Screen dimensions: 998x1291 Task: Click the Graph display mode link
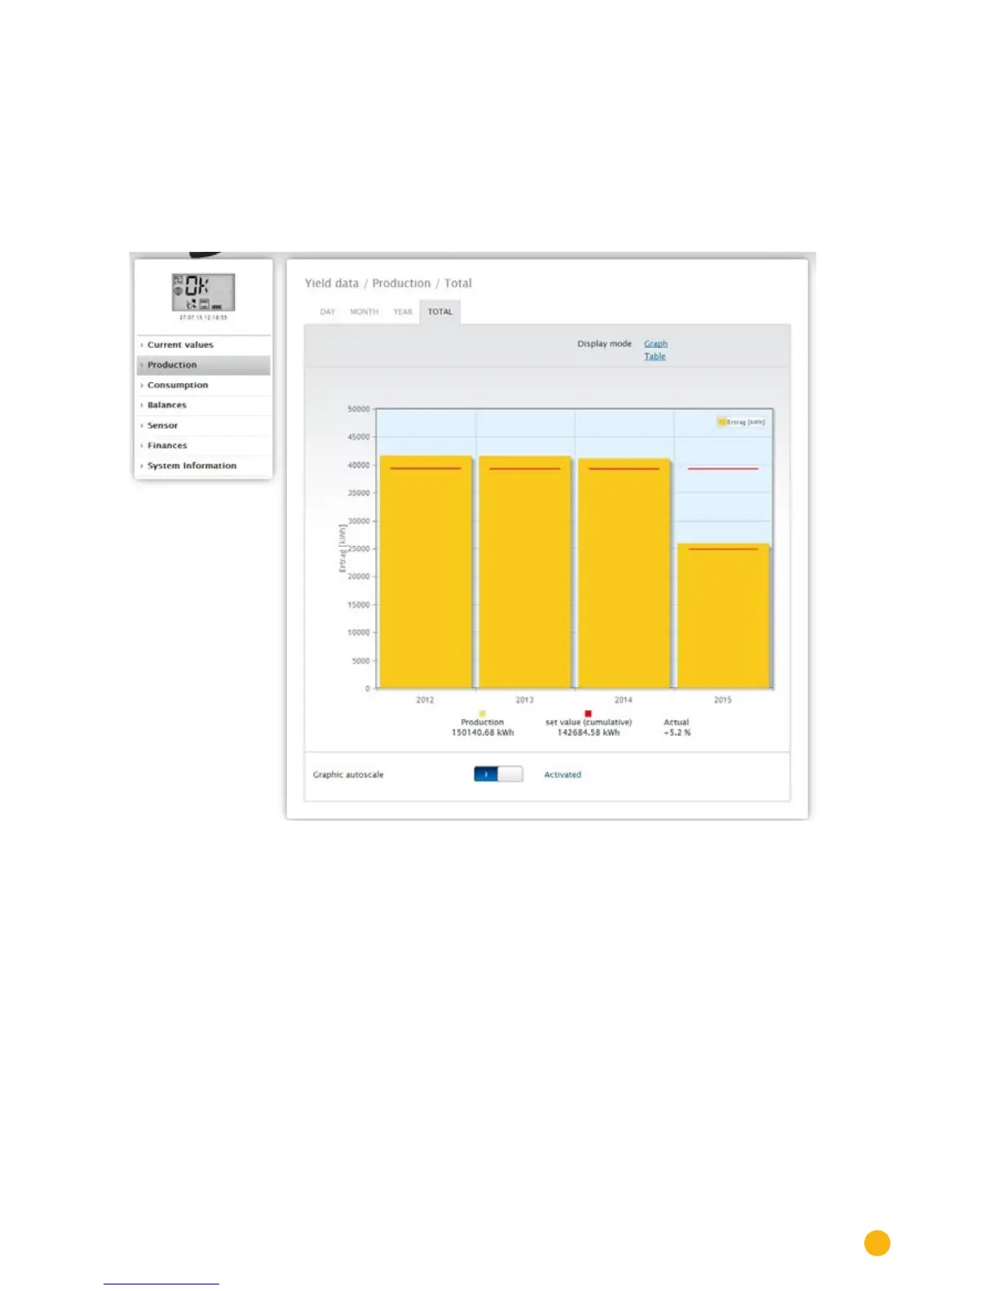point(656,344)
